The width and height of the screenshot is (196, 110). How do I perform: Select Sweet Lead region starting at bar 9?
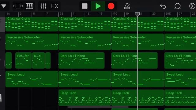(x=85, y=79)
